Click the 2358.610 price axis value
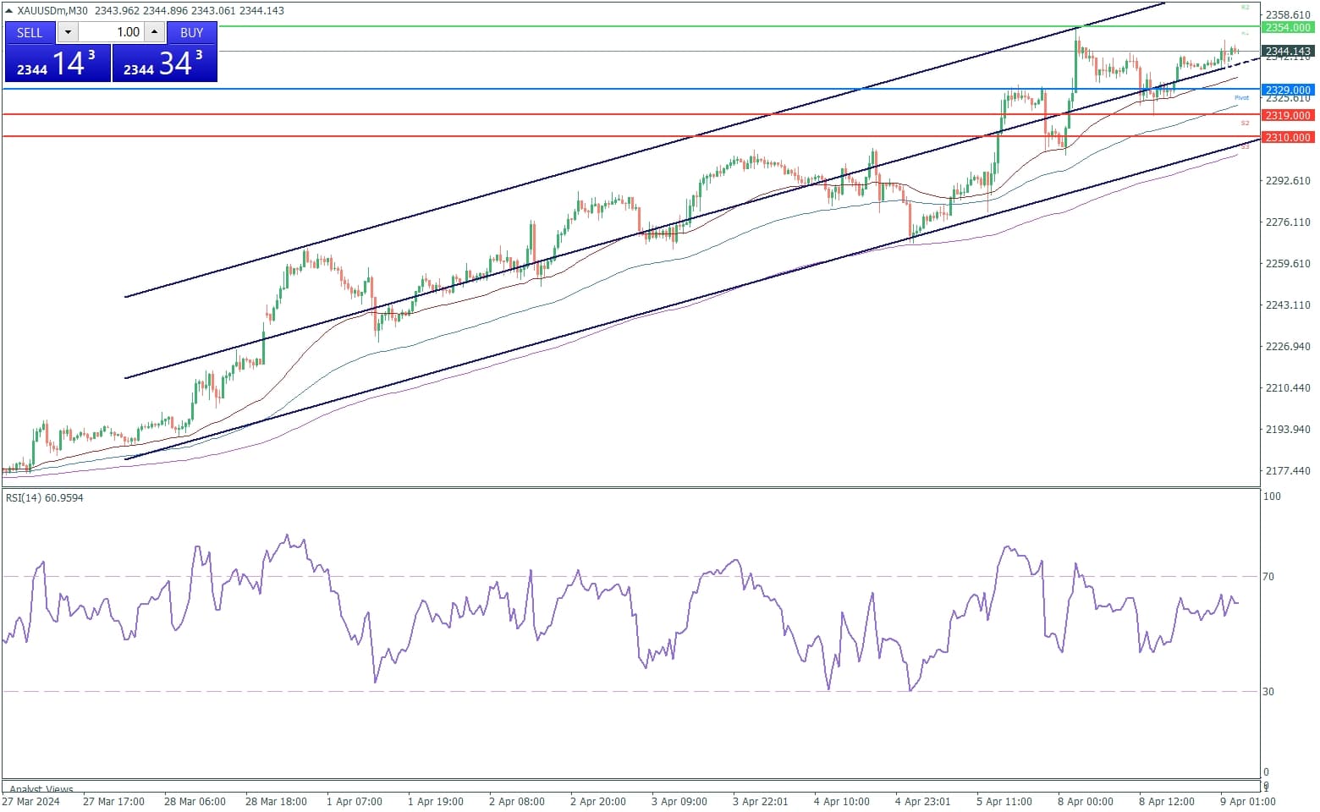The width and height of the screenshot is (1320, 812). pyautogui.click(x=1288, y=15)
